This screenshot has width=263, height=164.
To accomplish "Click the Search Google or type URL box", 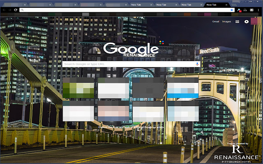I will click(x=131, y=64).
